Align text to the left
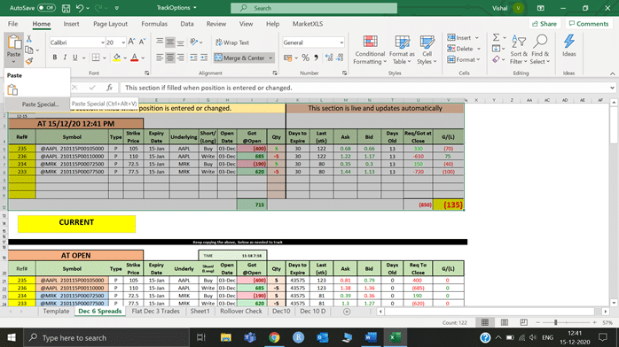619x347 pixels. tap(160, 58)
